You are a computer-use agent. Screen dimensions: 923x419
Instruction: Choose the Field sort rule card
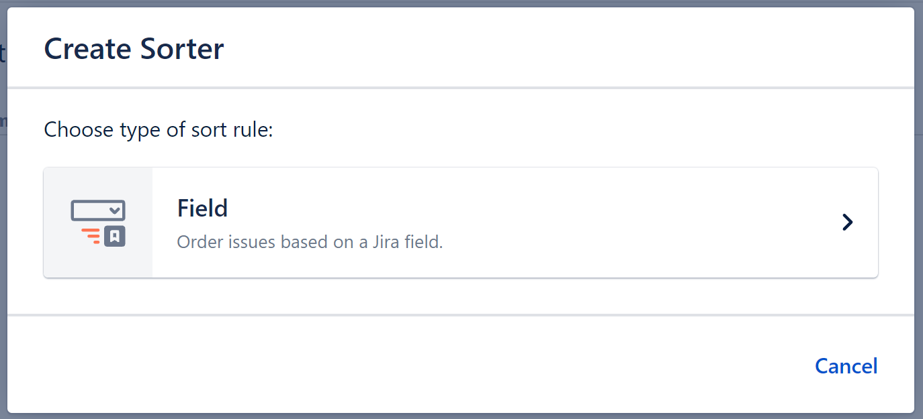pyautogui.click(x=461, y=222)
